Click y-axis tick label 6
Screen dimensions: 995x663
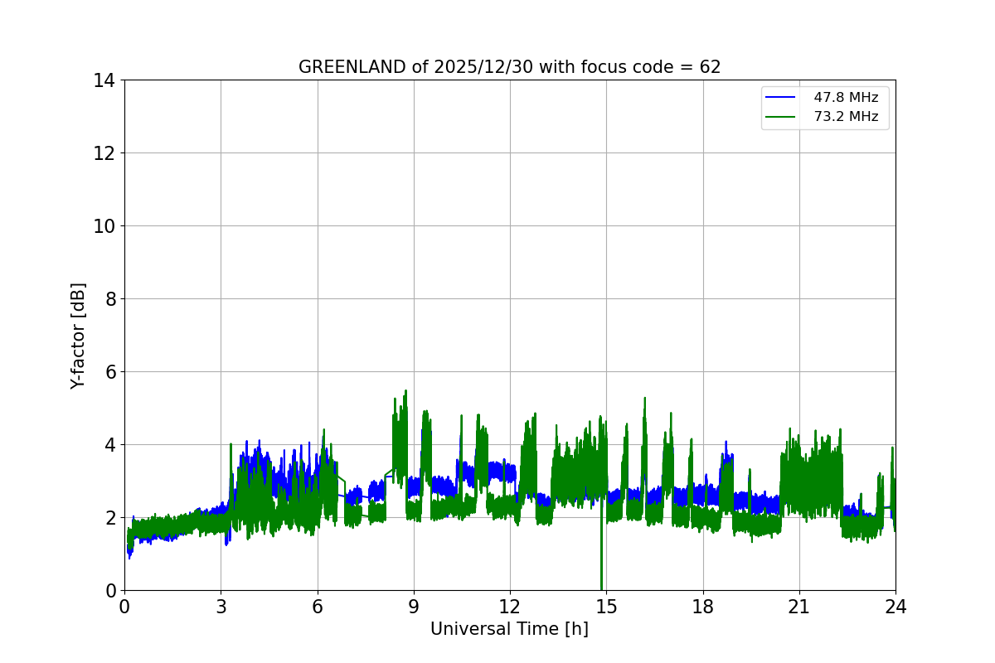[109, 372]
